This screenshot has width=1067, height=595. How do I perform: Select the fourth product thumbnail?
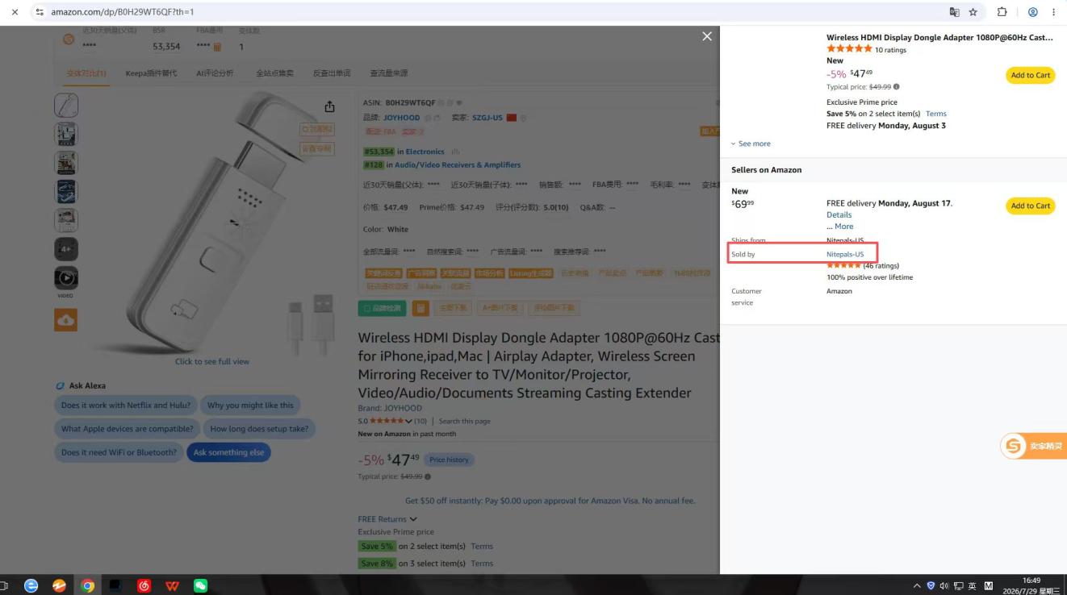pos(66,192)
